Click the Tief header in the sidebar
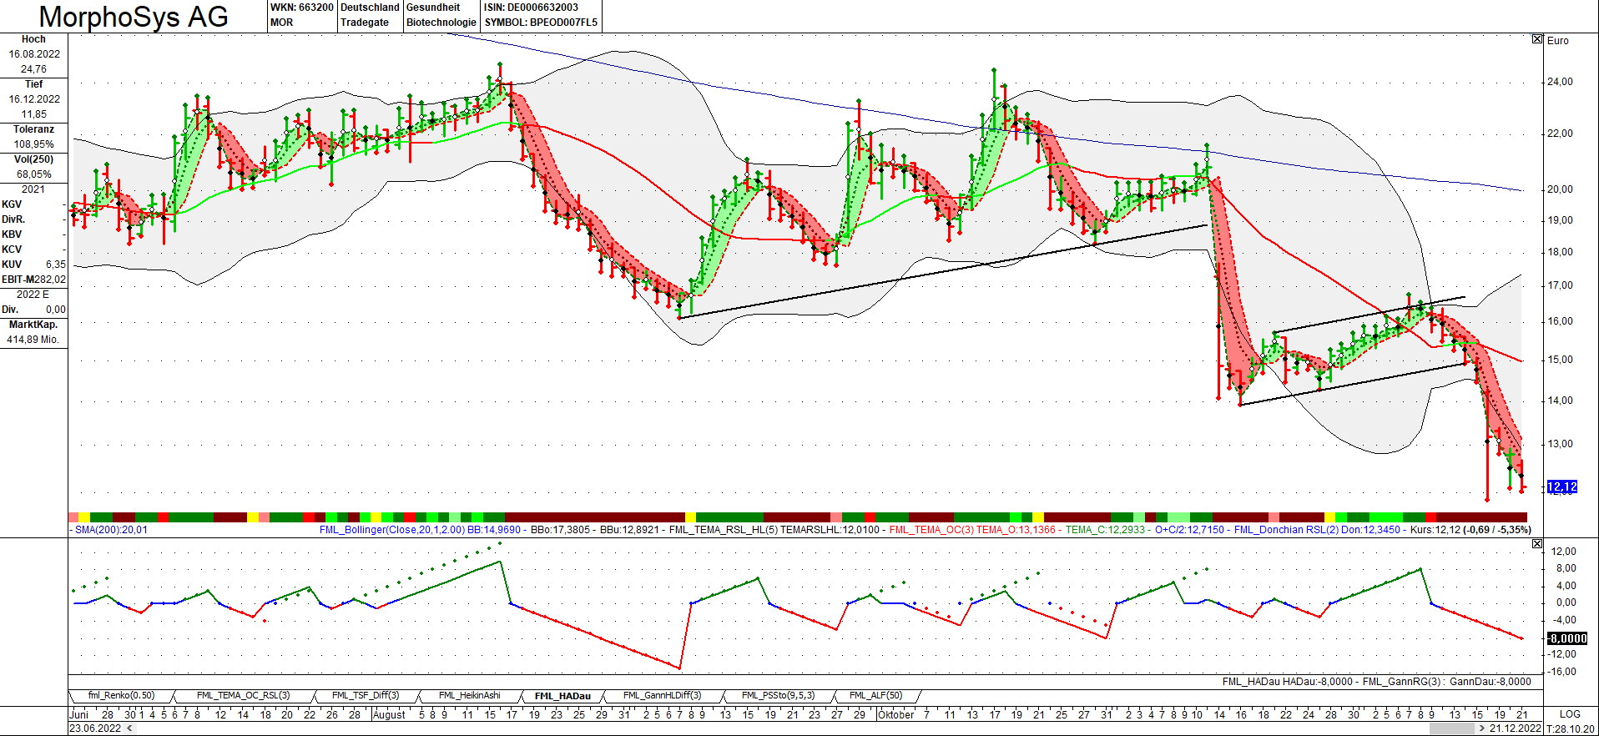This screenshot has width=1599, height=736. [33, 84]
